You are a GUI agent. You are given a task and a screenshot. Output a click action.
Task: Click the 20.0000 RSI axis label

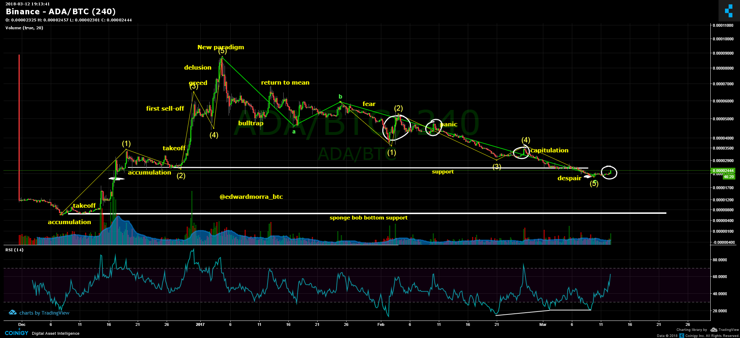click(x=720, y=311)
